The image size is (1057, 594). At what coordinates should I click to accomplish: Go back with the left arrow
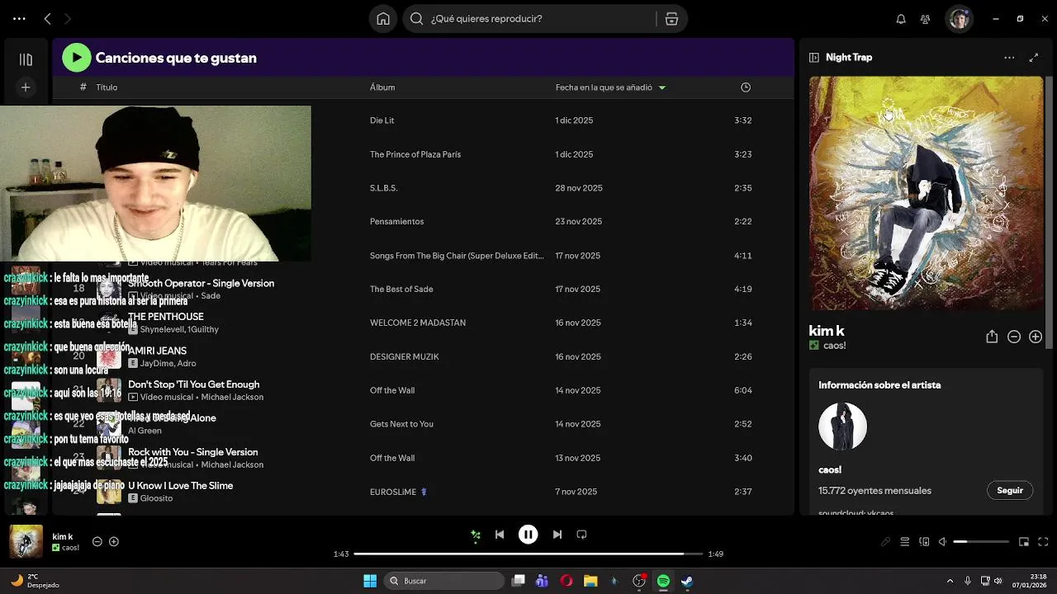(47, 18)
